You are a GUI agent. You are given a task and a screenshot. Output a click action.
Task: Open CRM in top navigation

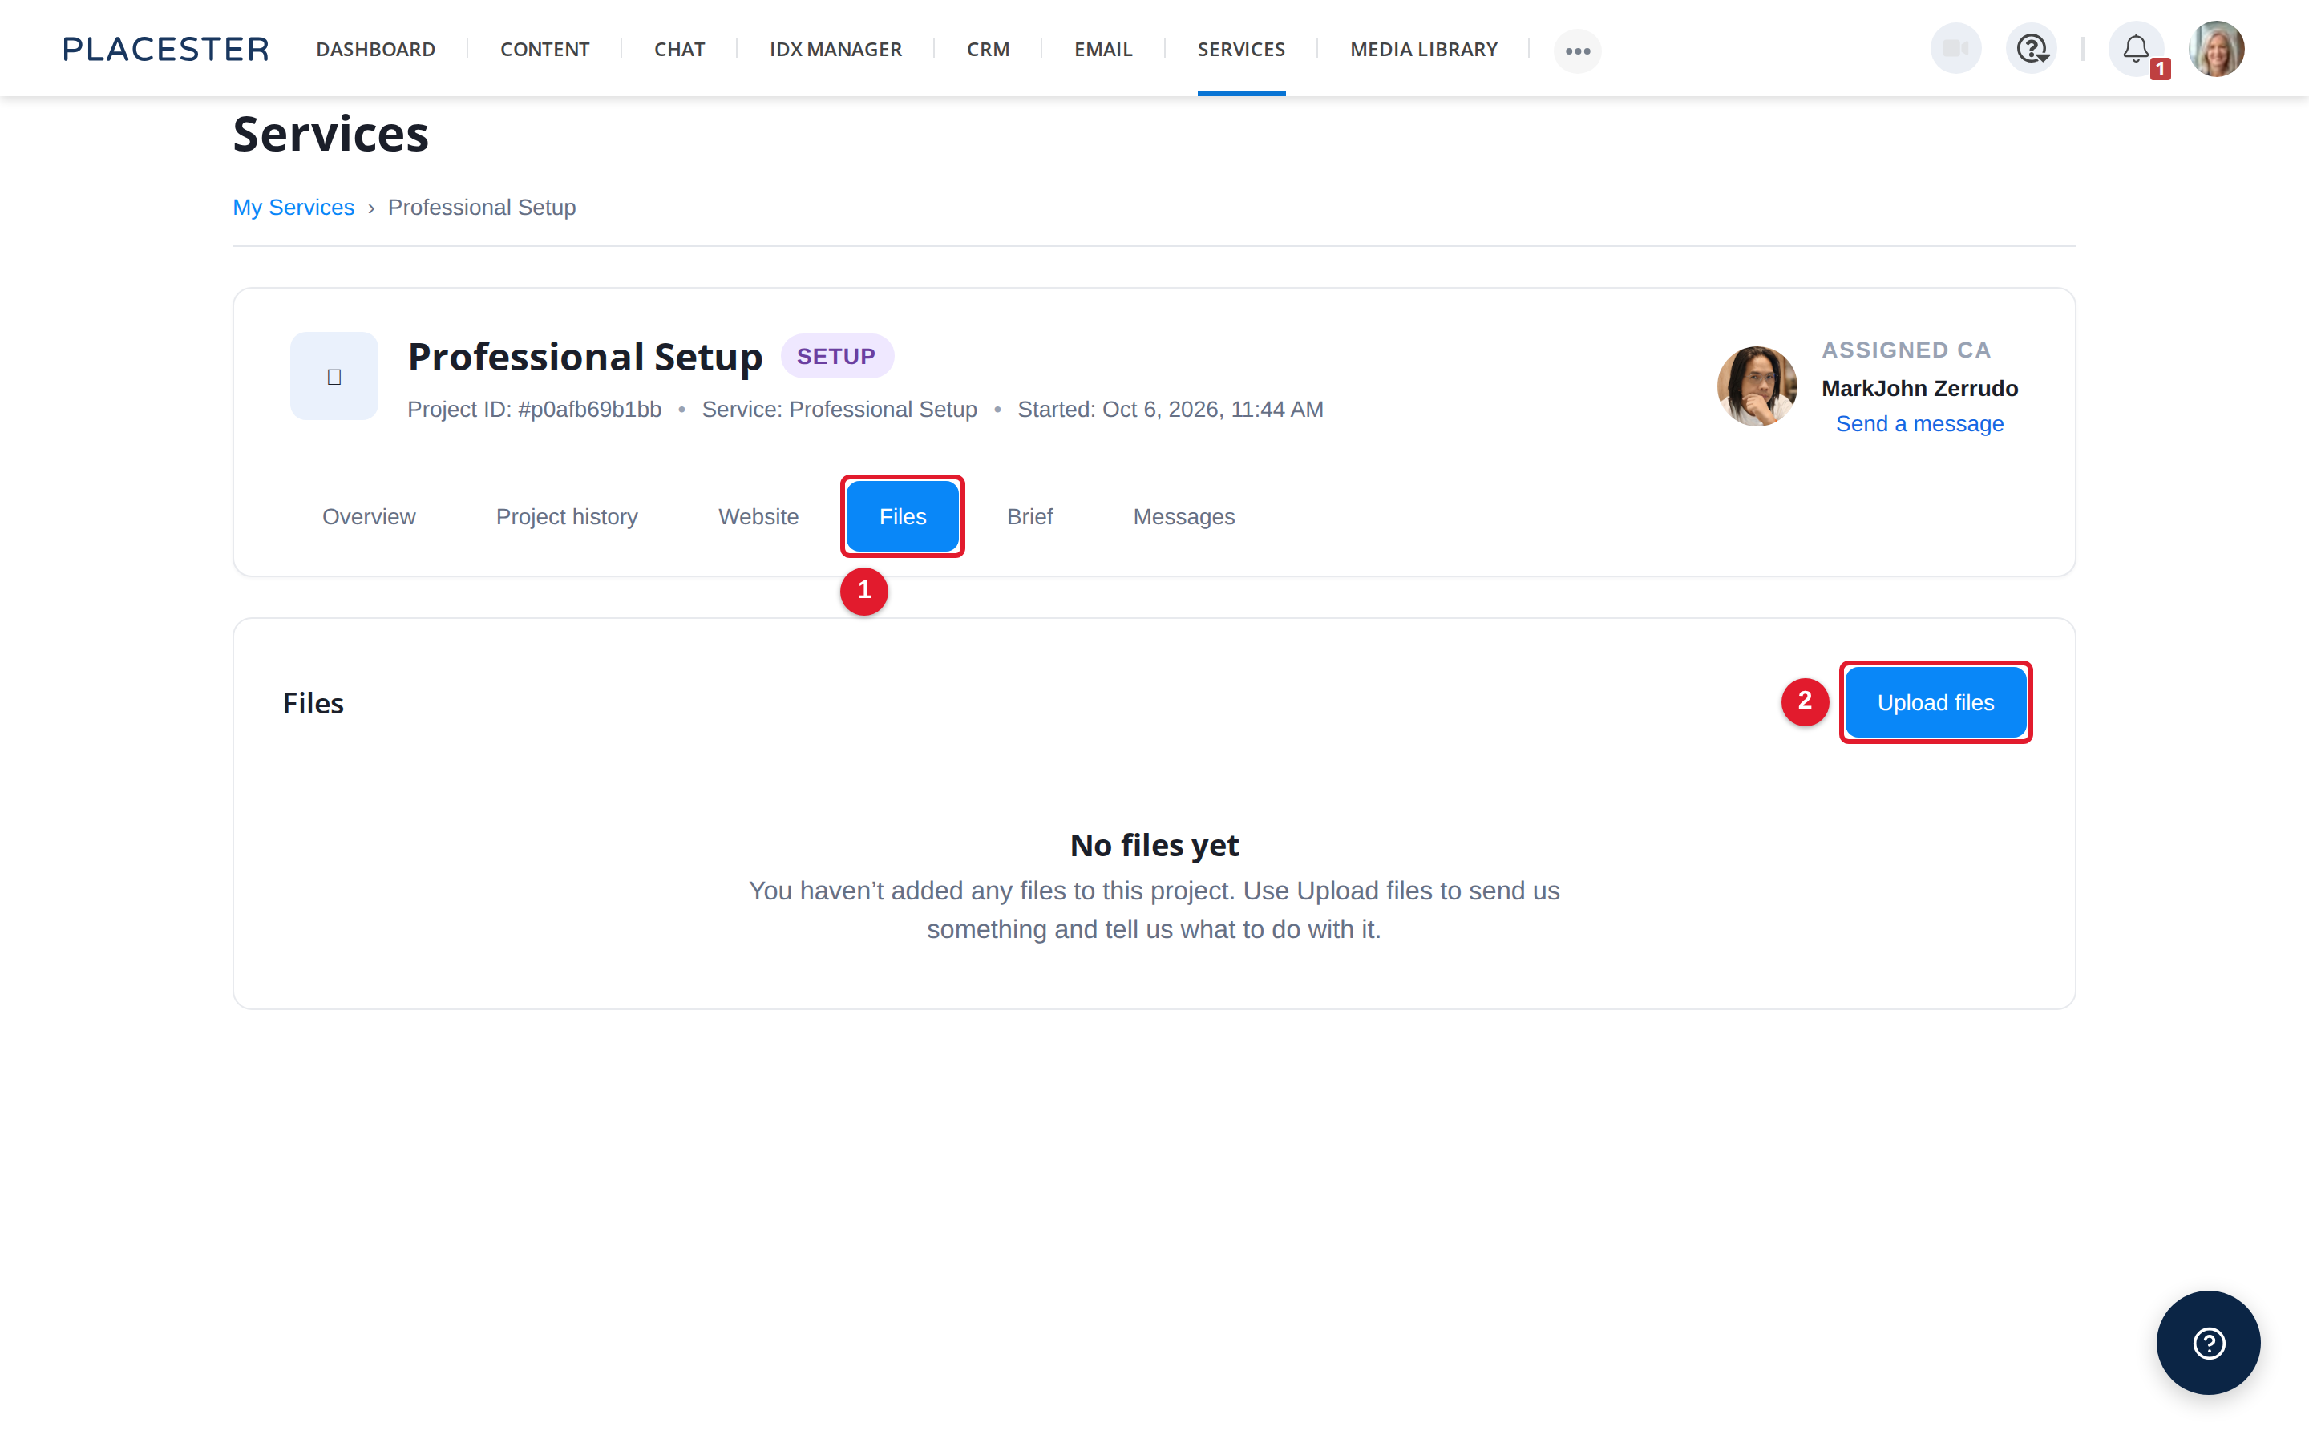point(988,49)
